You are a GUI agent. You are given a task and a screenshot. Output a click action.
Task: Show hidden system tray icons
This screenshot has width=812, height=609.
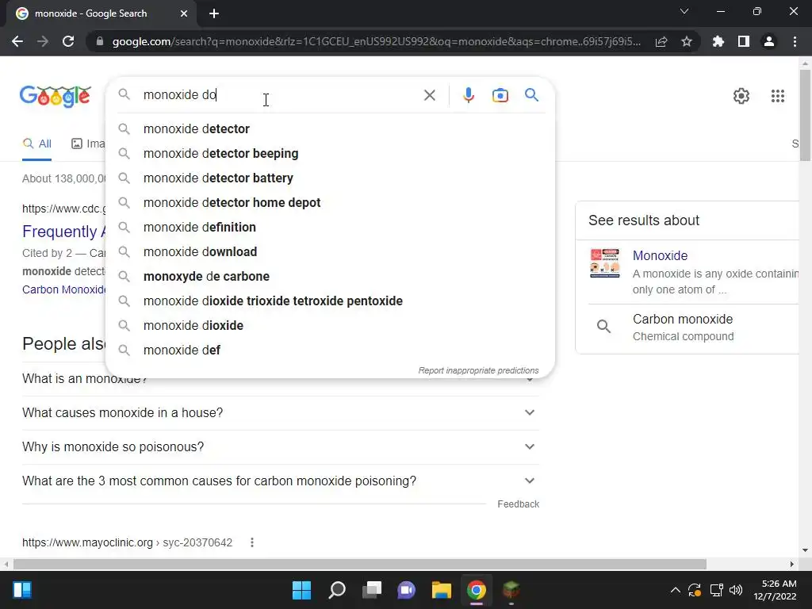tap(676, 590)
